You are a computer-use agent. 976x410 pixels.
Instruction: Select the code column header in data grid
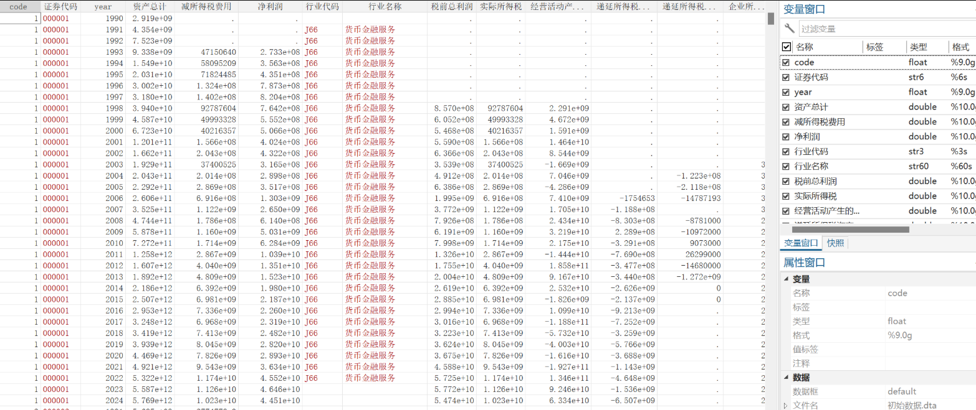click(x=19, y=6)
